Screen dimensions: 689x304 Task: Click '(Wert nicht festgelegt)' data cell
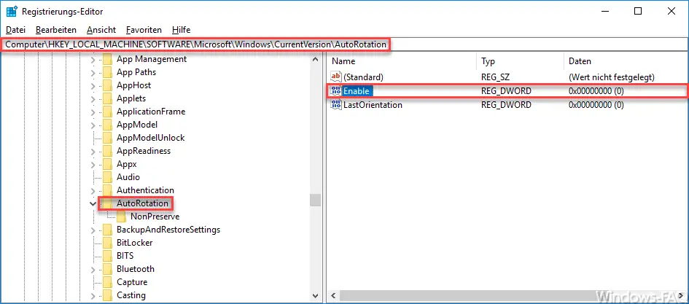[x=612, y=77]
